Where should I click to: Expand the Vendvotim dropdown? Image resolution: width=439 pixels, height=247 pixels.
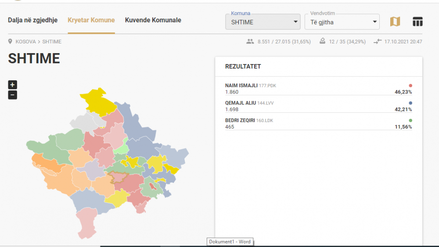pos(342,22)
